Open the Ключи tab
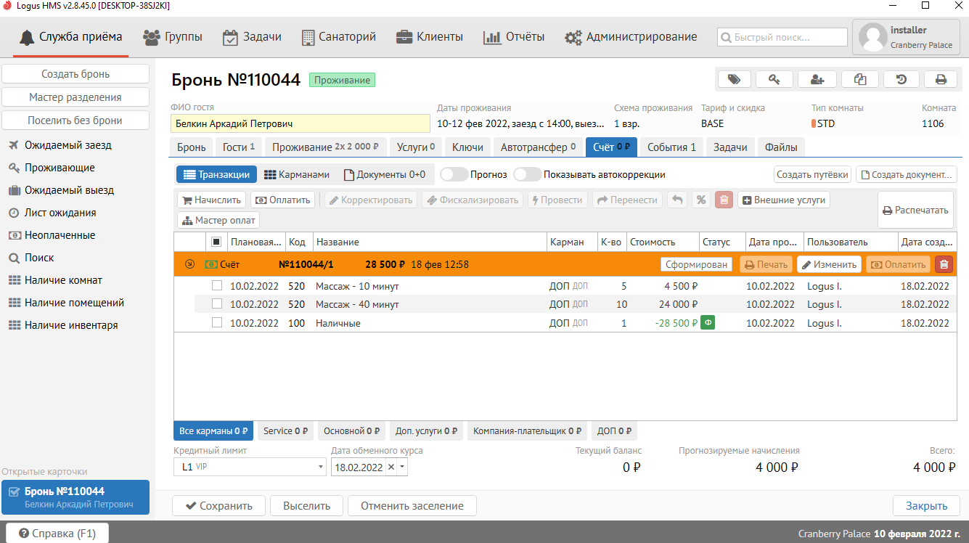This screenshot has width=969, height=543. pyautogui.click(x=467, y=147)
